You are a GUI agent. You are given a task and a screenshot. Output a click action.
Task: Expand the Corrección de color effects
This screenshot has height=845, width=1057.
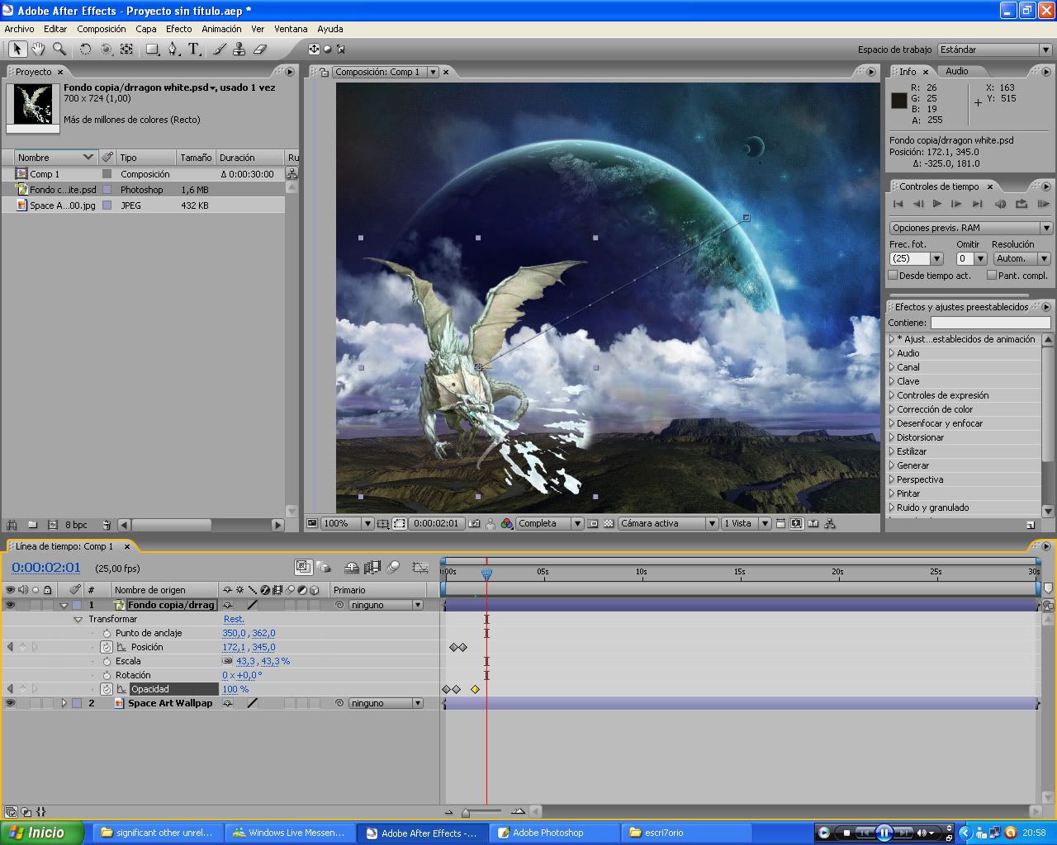(892, 409)
